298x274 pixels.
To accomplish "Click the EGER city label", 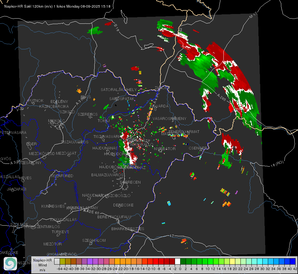I will tap(31, 144).
